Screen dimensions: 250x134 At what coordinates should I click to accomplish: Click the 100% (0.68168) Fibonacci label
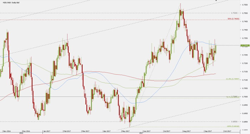pos(233,126)
